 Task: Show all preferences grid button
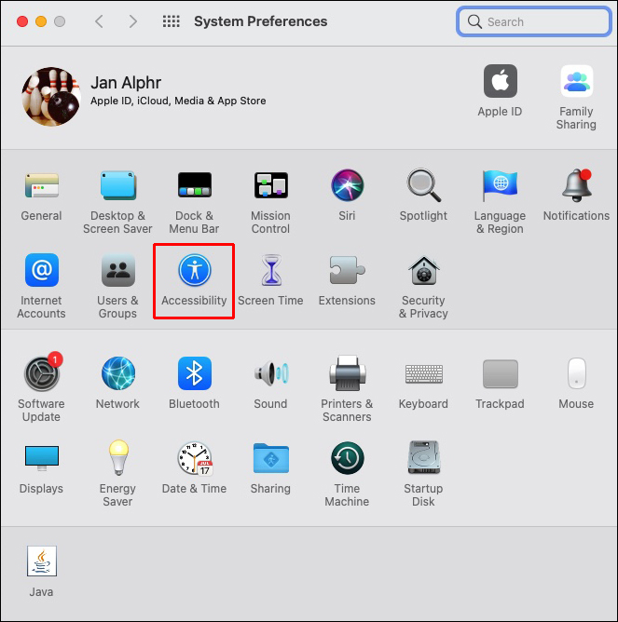coord(172,21)
